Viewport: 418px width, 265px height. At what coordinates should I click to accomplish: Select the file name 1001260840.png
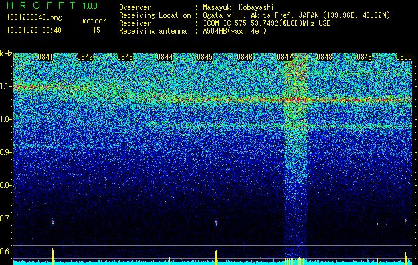pyautogui.click(x=35, y=18)
